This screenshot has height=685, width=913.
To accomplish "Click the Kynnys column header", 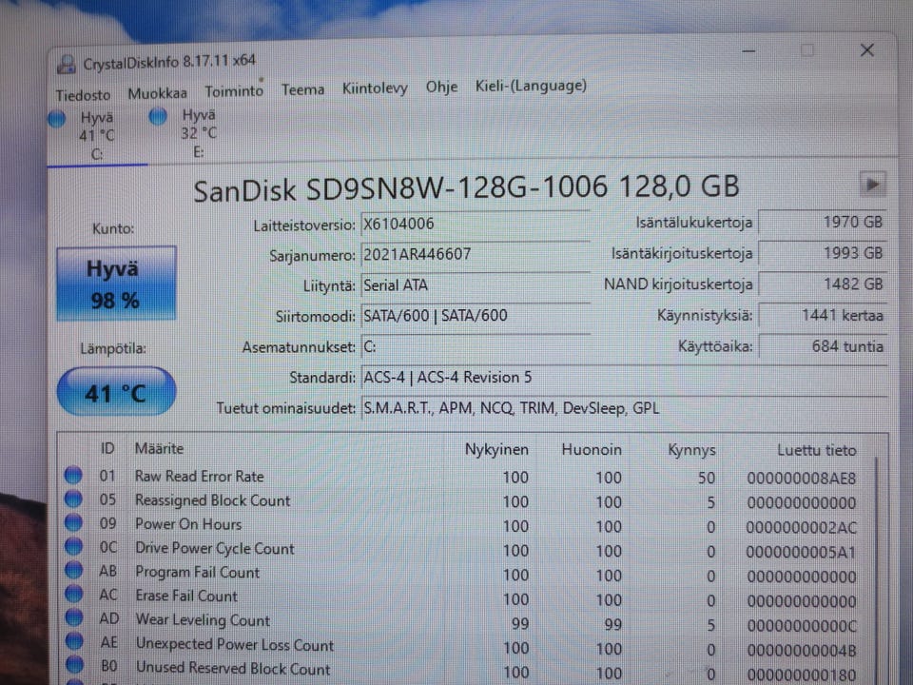I will click(x=691, y=450).
